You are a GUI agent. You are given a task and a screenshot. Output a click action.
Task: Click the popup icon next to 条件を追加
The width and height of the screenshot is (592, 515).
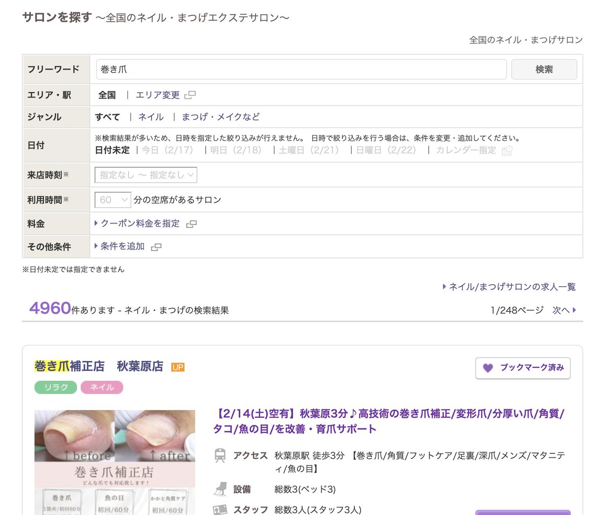(x=156, y=247)
